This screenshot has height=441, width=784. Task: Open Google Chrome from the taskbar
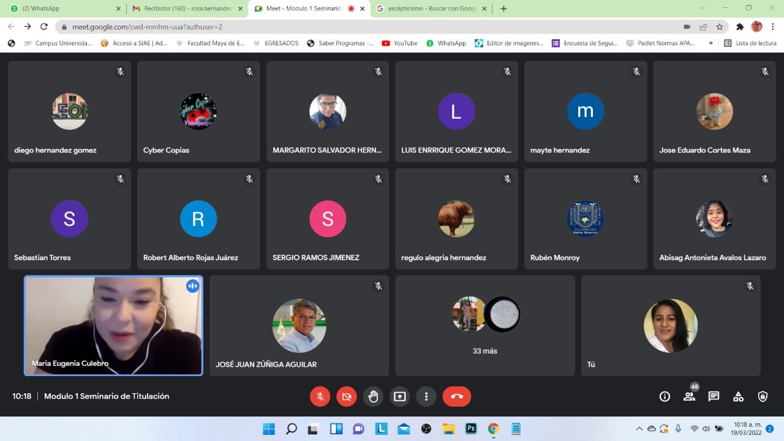click(494, 429)
